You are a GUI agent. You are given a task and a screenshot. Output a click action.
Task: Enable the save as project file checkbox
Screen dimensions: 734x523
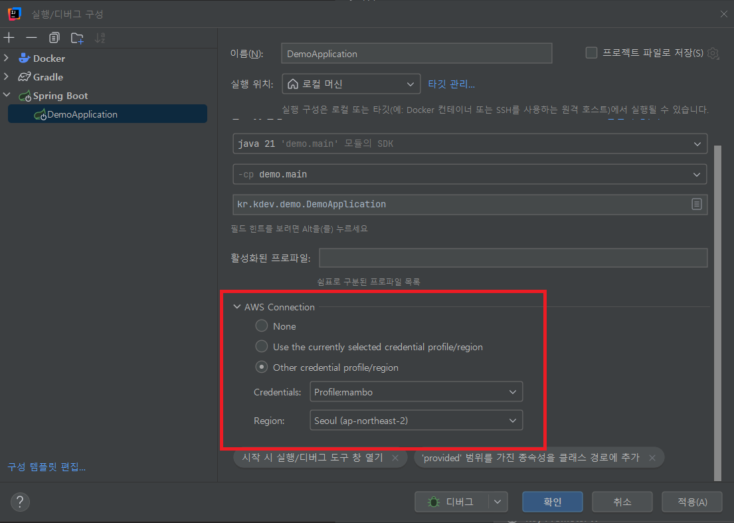pos(591,53)
